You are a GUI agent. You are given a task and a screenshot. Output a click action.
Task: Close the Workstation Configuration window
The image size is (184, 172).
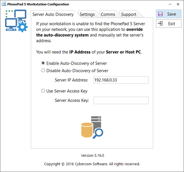pos(178,4)
